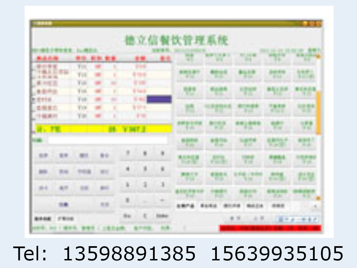357x268 pixels.
Task: Click the phone number 13598891385
Action: (x=129, y=253)
